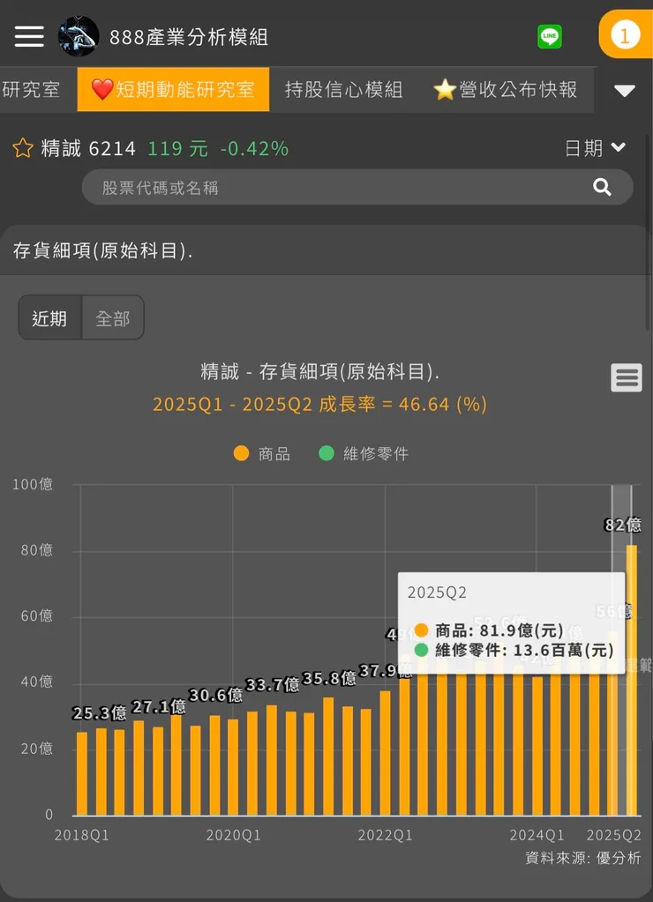Add 精誠 to favorites with the star
653x902 pixels.
click(x=23, y=148)
